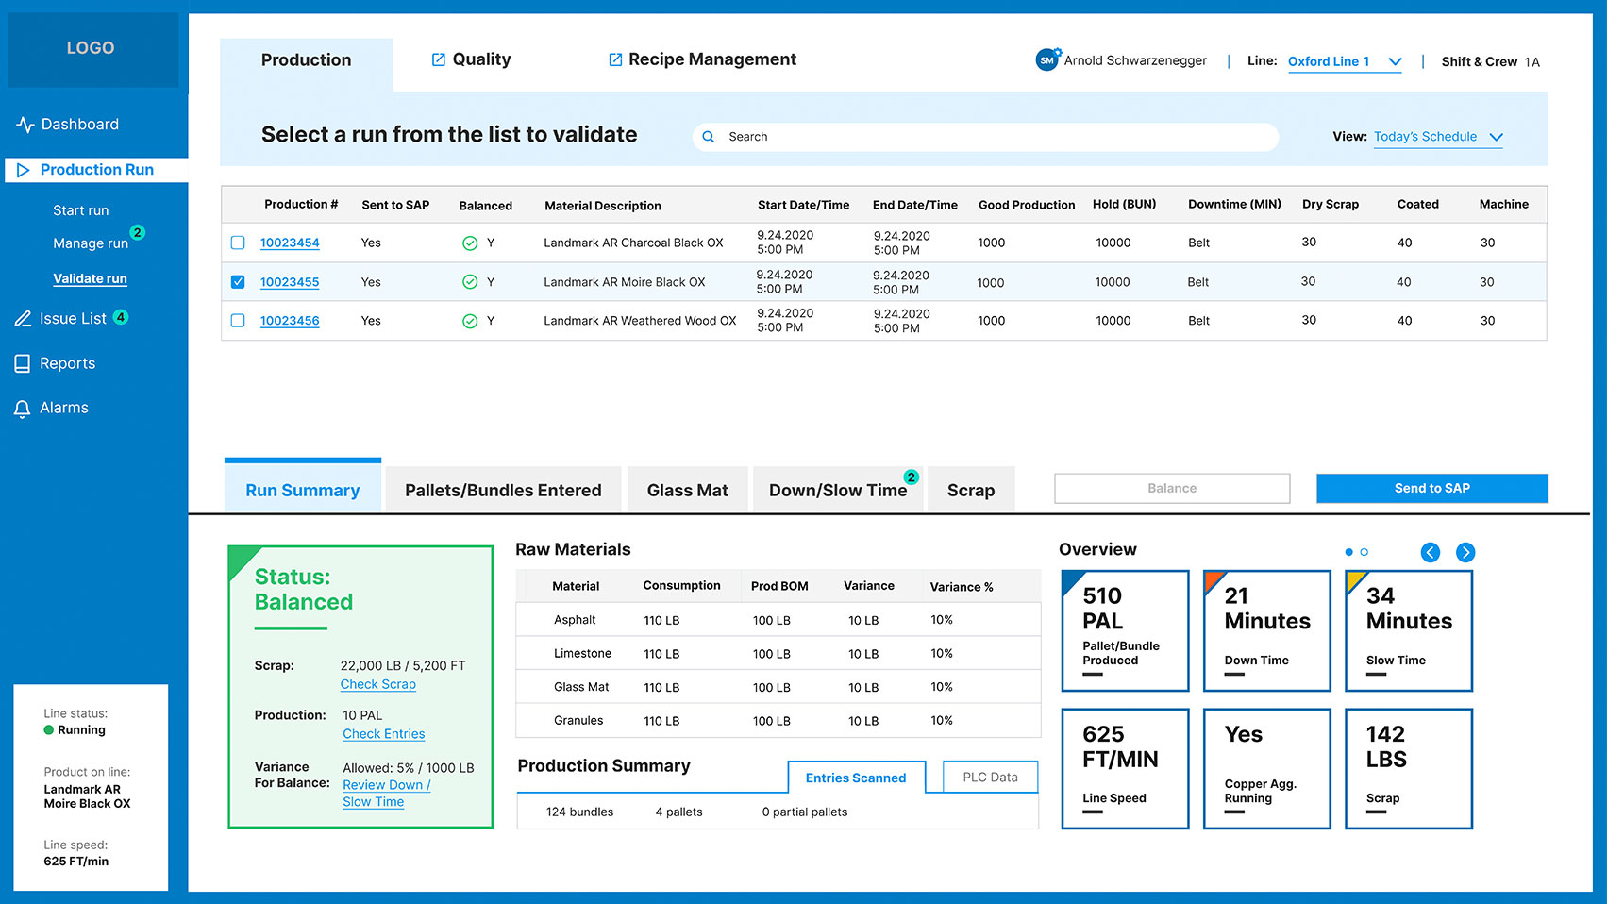Click the Overview previous arrow button
This screenshot has height=904, width=1607.
pyautogui.click(x=1431, y=553)
